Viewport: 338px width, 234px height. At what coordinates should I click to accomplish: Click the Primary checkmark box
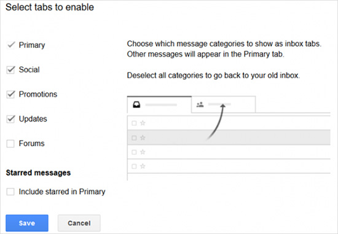(x=10, y=45)
